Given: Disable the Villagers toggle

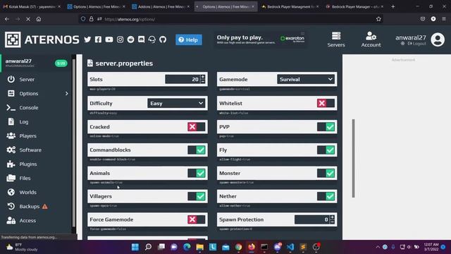Looking at the screenshot, I should click(x=197, y=196).
